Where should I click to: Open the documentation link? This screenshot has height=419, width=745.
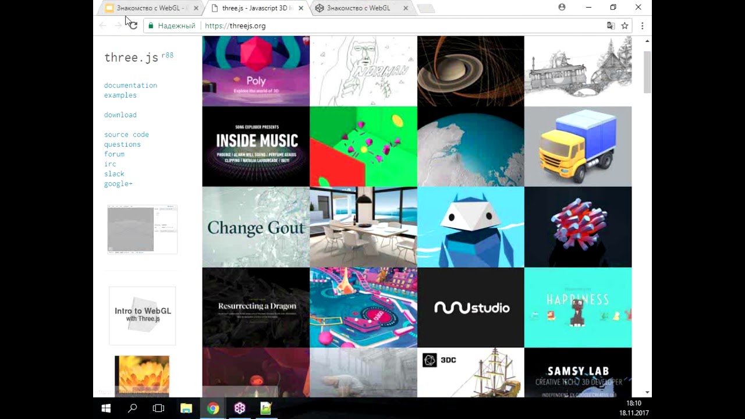point(130,86)
